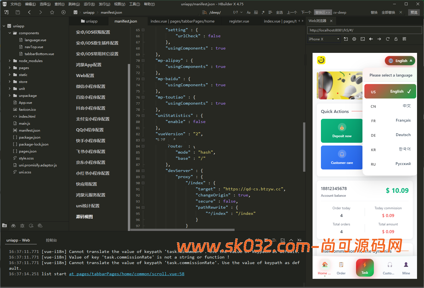
Task: Star the current file with the favorite icon
Action: [52, 12]
